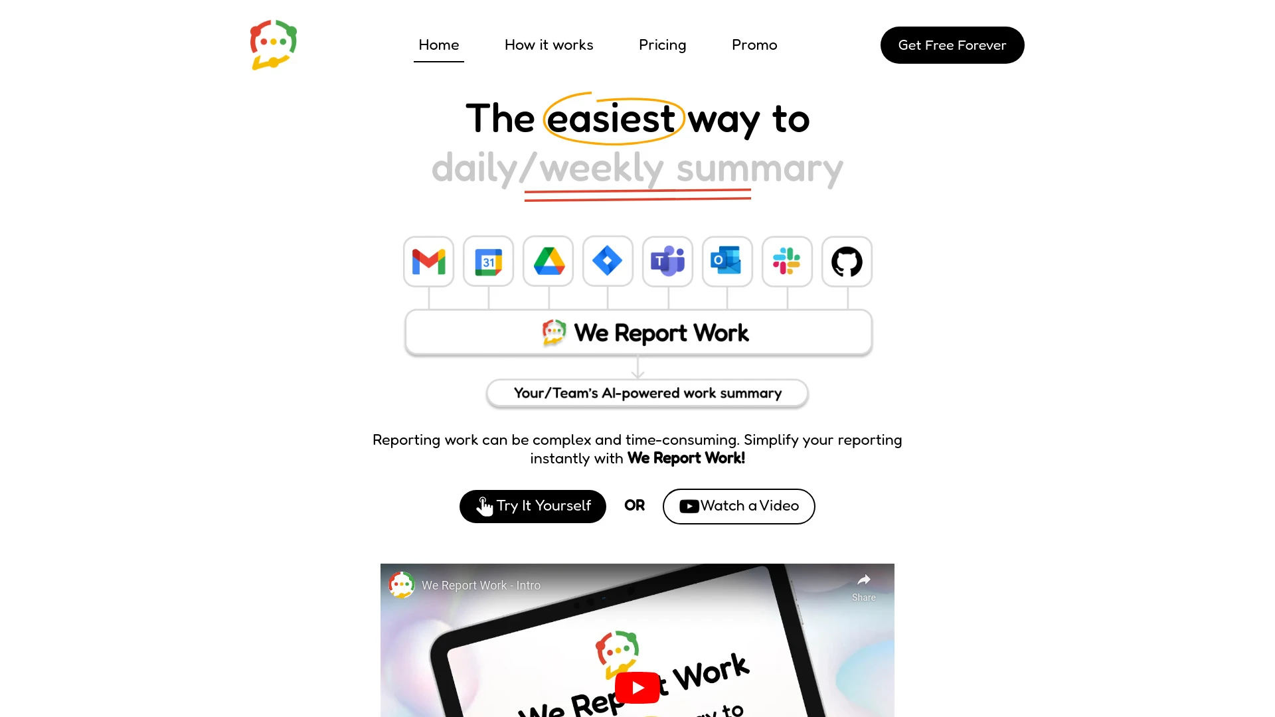Click the Slack icon
Viewport: 1275px width, 717px height.
coord(786,261)
